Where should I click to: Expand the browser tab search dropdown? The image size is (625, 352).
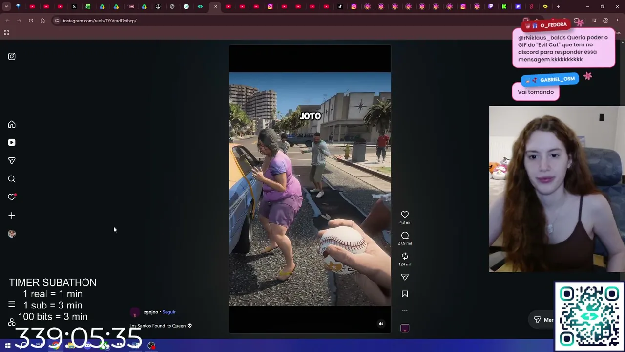tap(6, 6)
